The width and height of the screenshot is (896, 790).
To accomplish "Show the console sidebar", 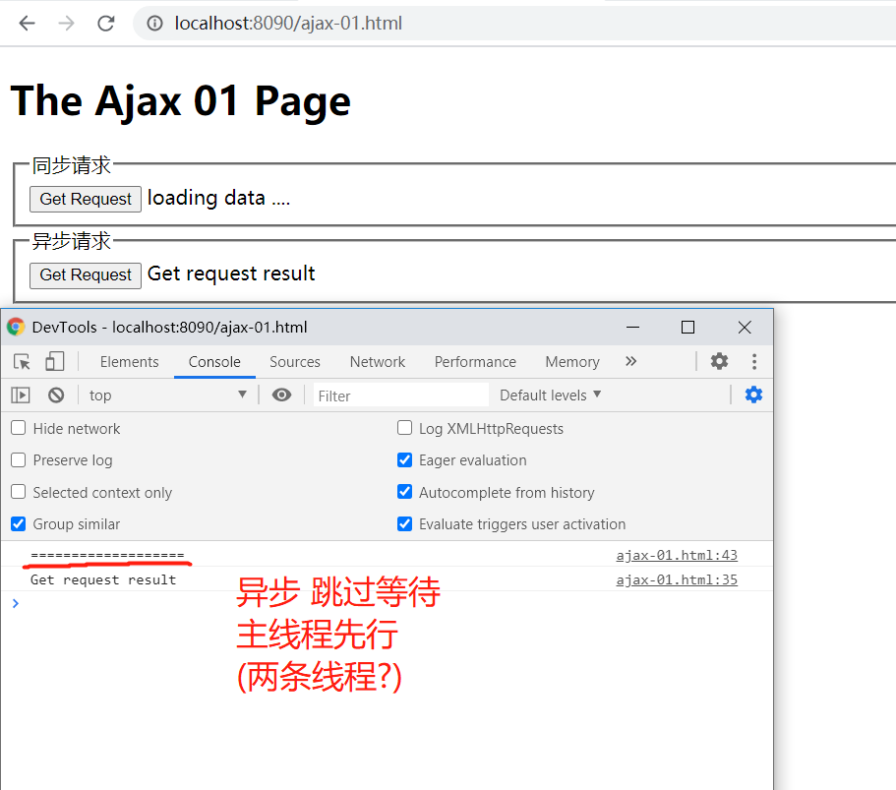I will [x=21, y=395].
